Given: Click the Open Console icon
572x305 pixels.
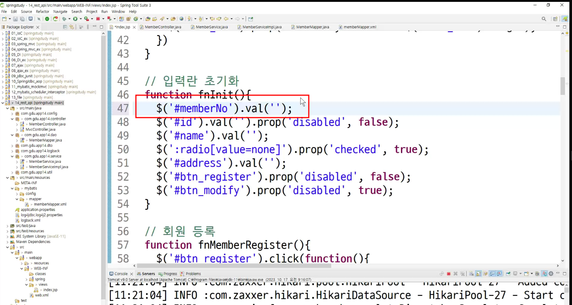Looking at the screenshot, I should [526, 274].
